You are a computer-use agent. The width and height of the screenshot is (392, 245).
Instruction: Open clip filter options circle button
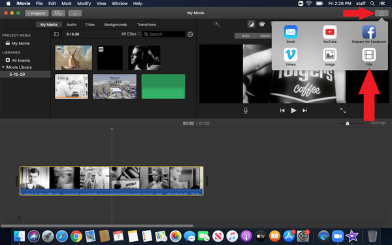190,34
